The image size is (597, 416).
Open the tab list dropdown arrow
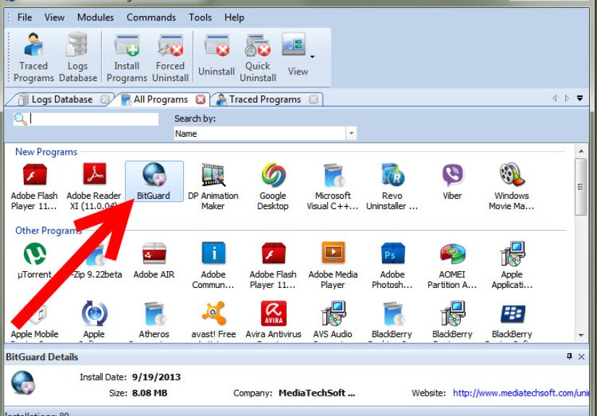pyautogui.click(x=580, y=98)
